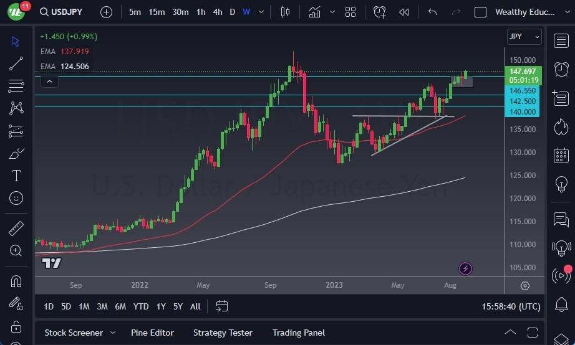Screen dimensions: 575x345
Task: Open the economic calendar panel
Action: [561, 155]
